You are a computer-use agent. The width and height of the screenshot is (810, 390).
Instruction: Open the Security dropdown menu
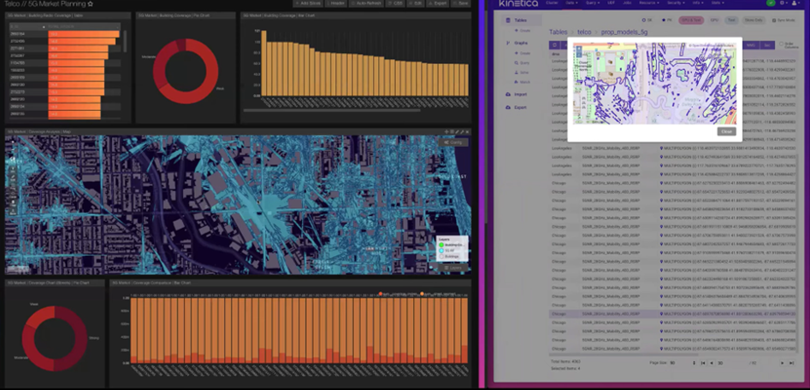click(676, 3)
